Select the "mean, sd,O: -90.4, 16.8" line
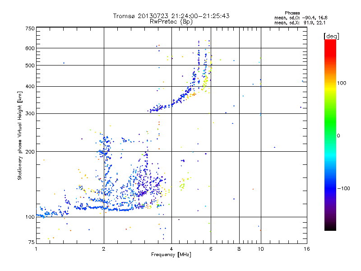Screen dimensions: 361x271 [301, 18]
